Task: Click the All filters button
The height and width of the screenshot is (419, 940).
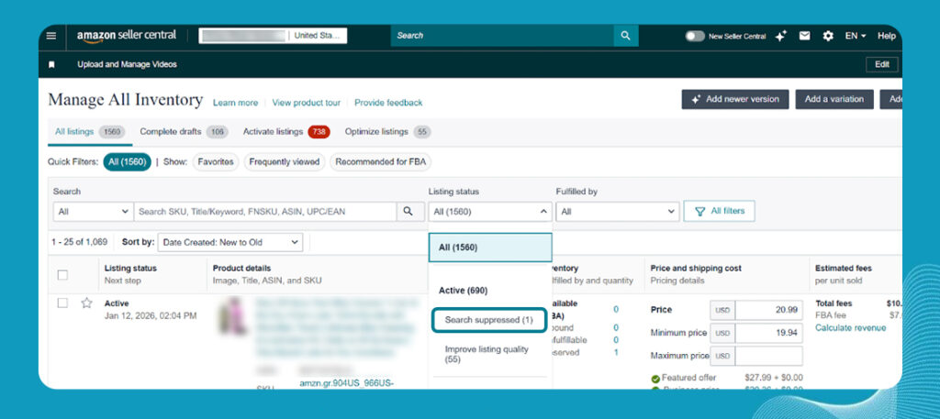Action: [719, 212]
